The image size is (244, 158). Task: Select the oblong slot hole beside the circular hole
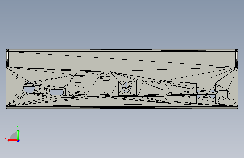[x=57, y=92]
